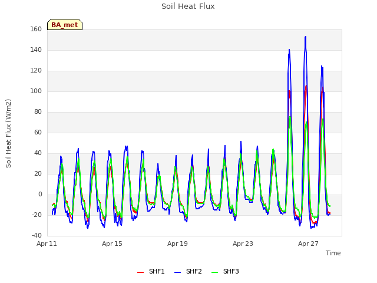
Task: Click the Soil Heat Flux chart title
Action: 188,6
